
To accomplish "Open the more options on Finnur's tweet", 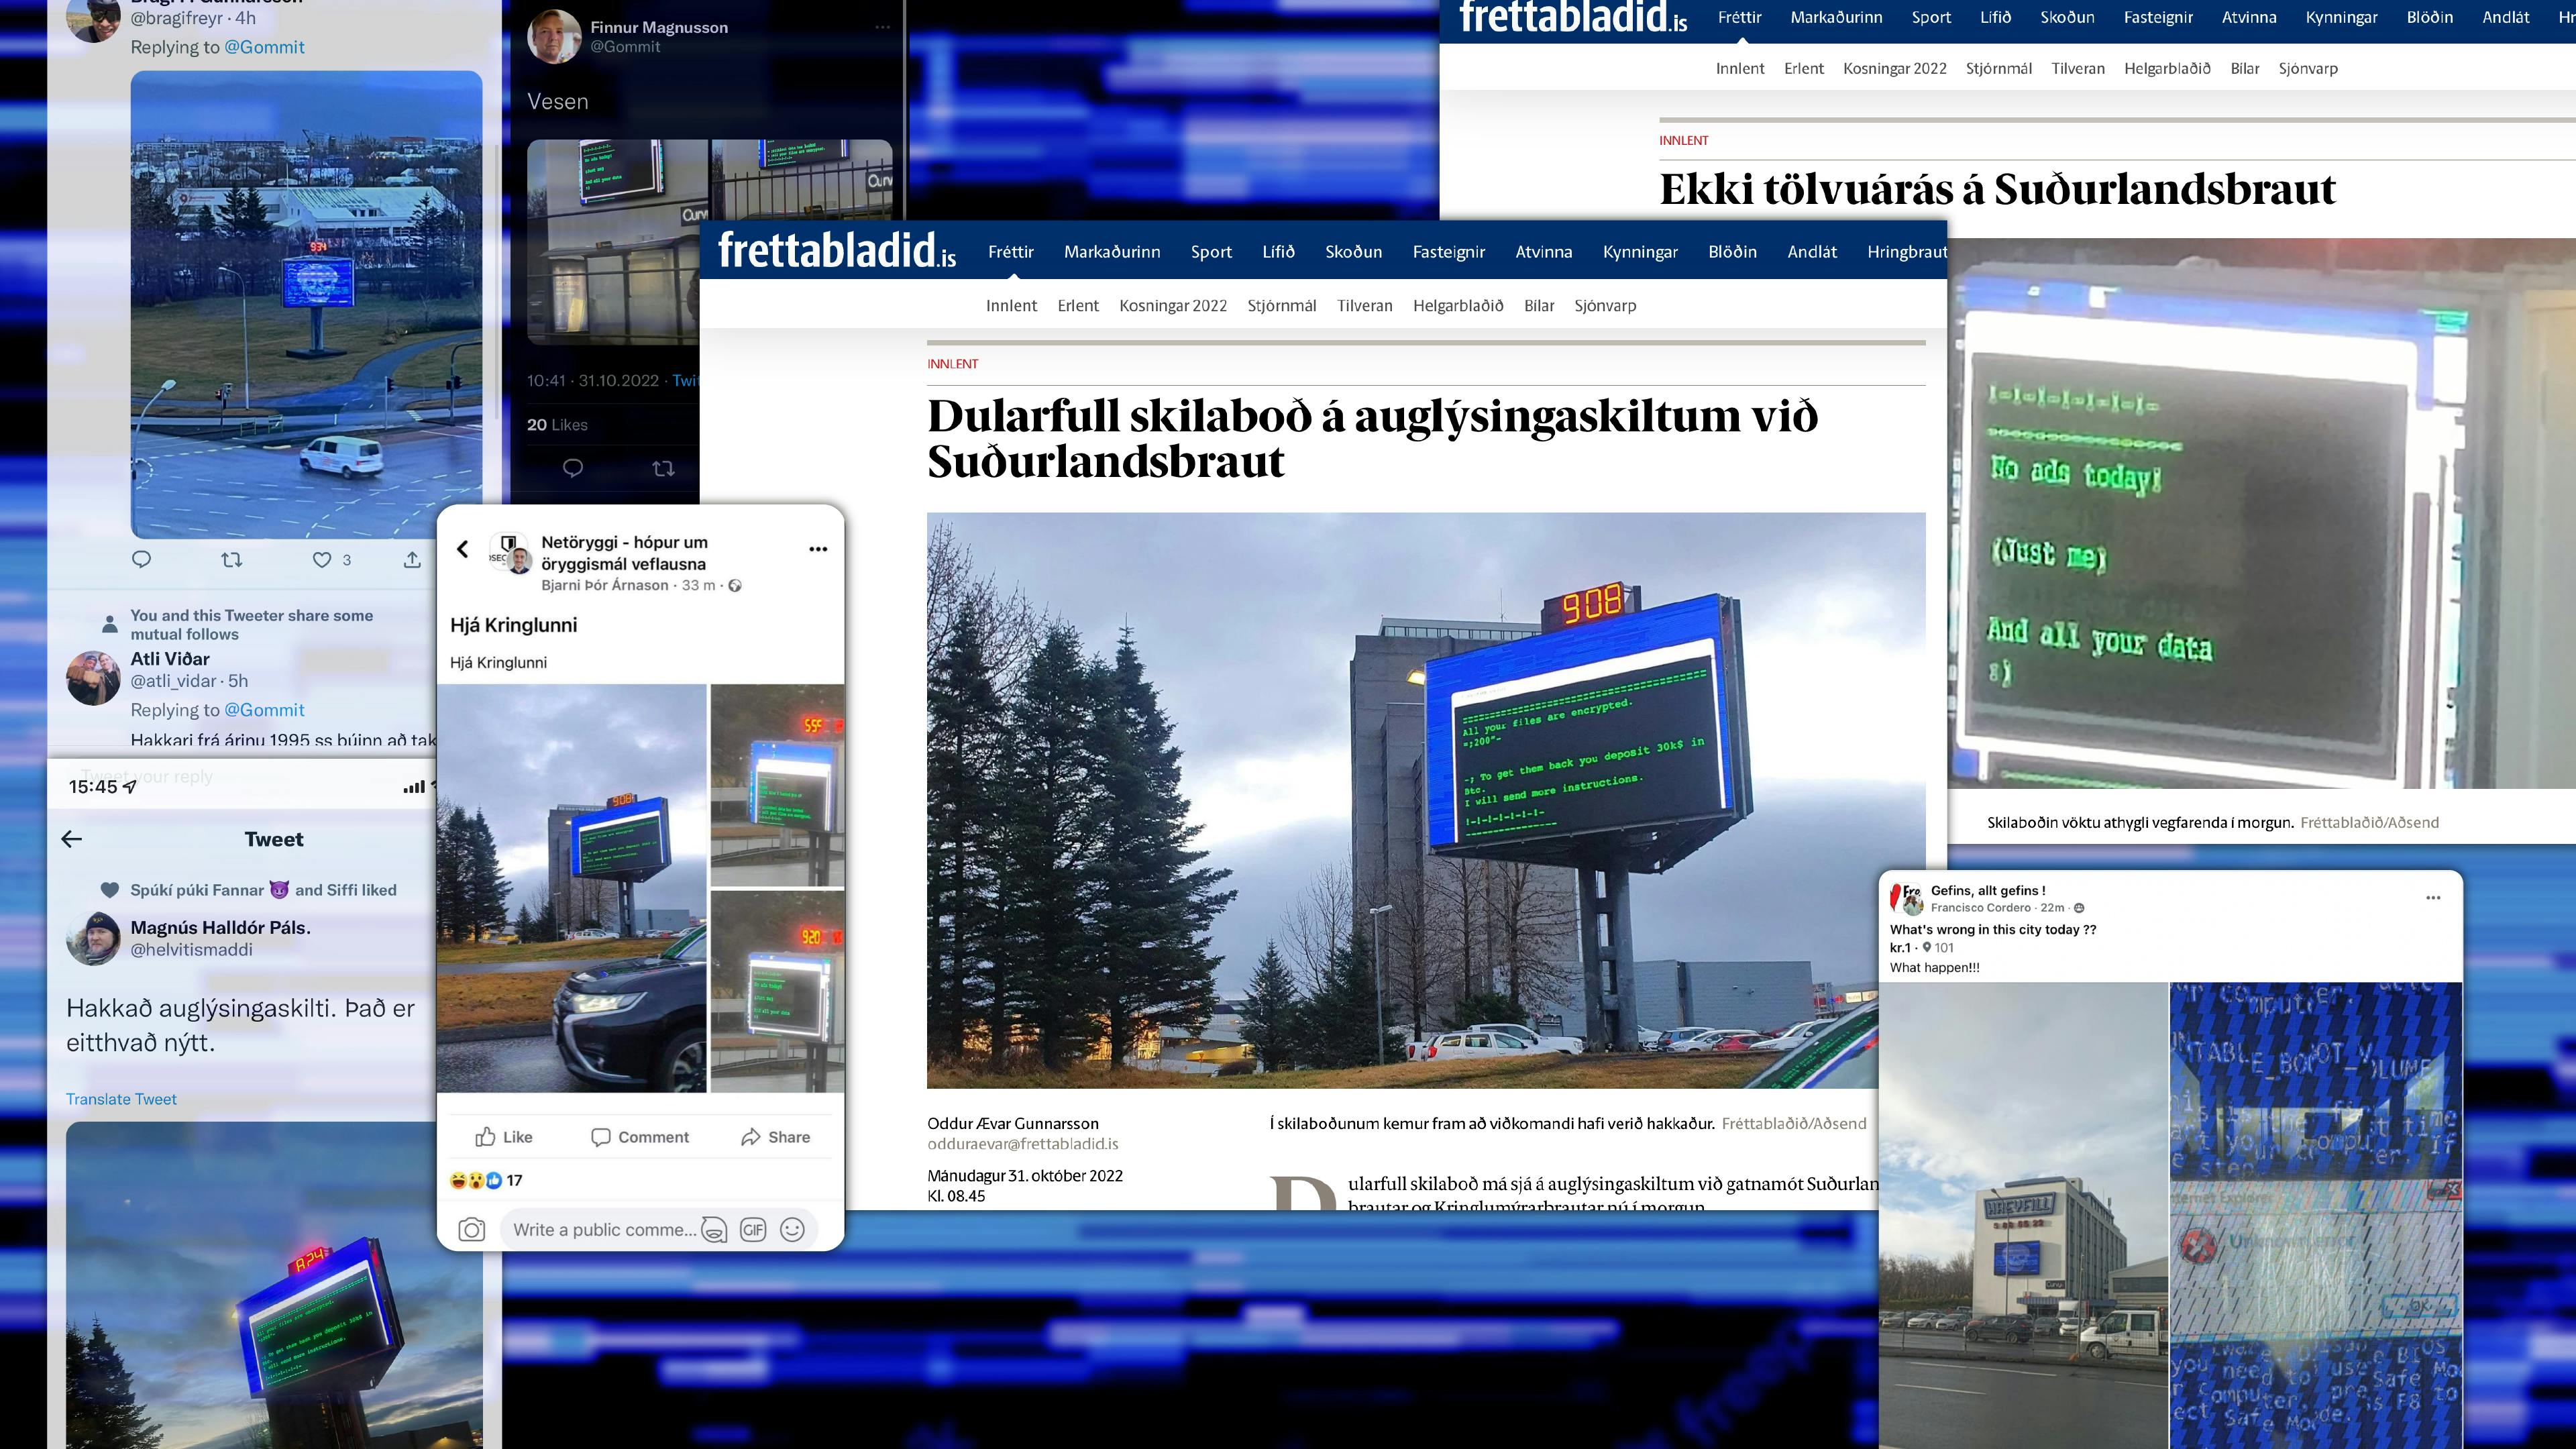I will pos(882,28).
